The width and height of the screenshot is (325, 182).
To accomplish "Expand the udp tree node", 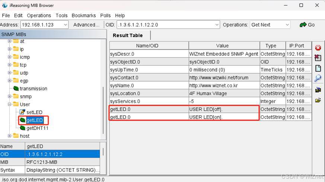I will (x=9, y=73).
